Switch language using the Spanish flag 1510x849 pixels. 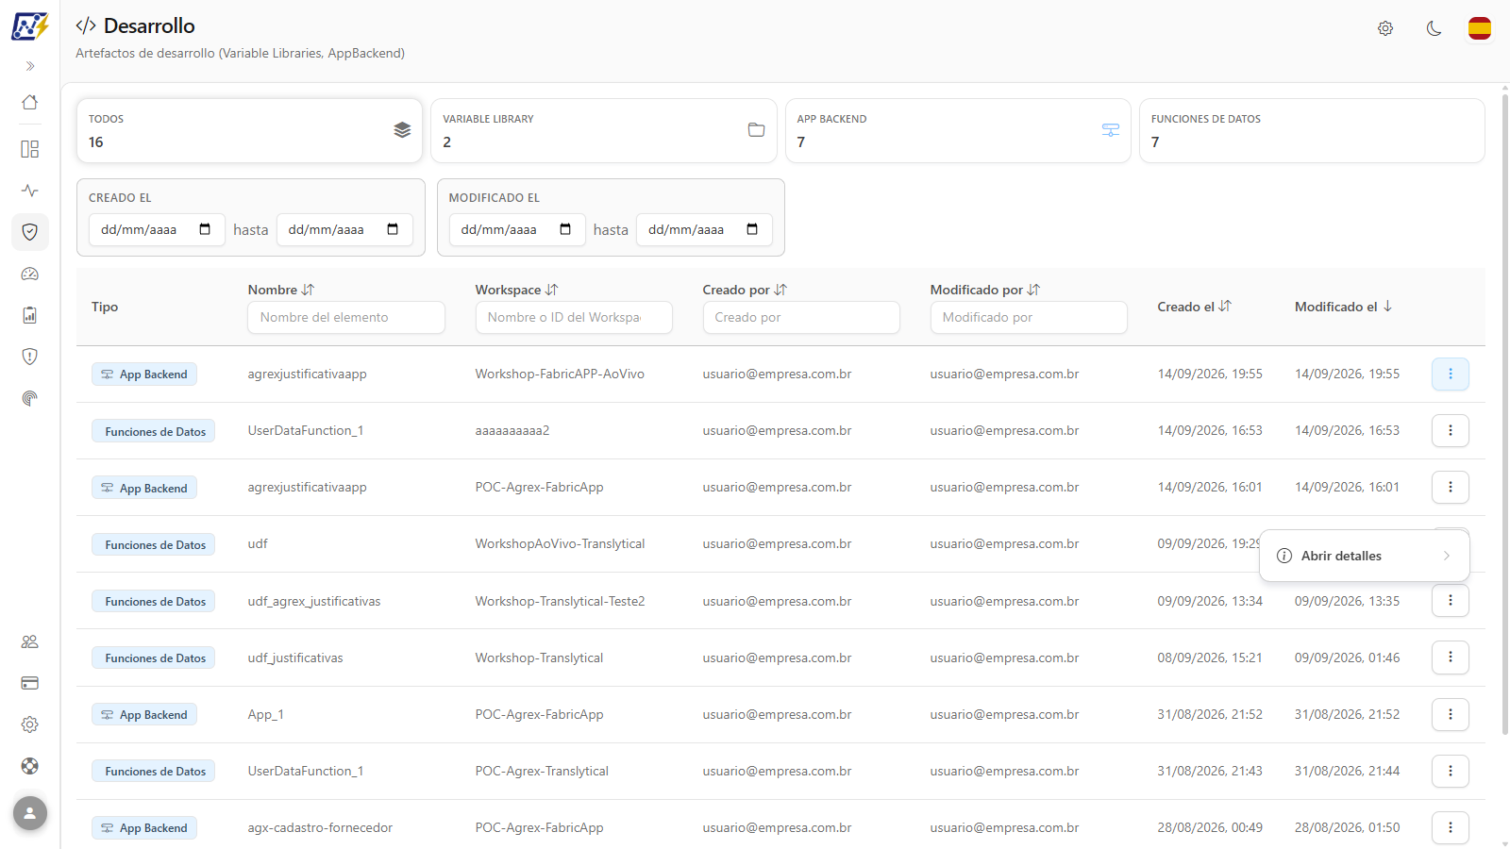click(1480, 28)
